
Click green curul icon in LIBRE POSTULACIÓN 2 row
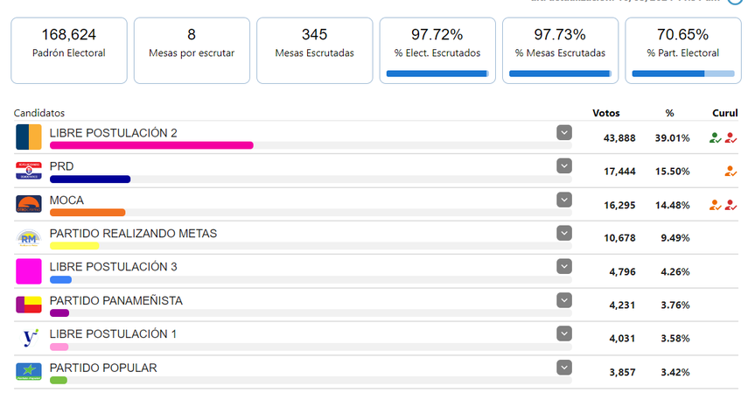point(716,137)
